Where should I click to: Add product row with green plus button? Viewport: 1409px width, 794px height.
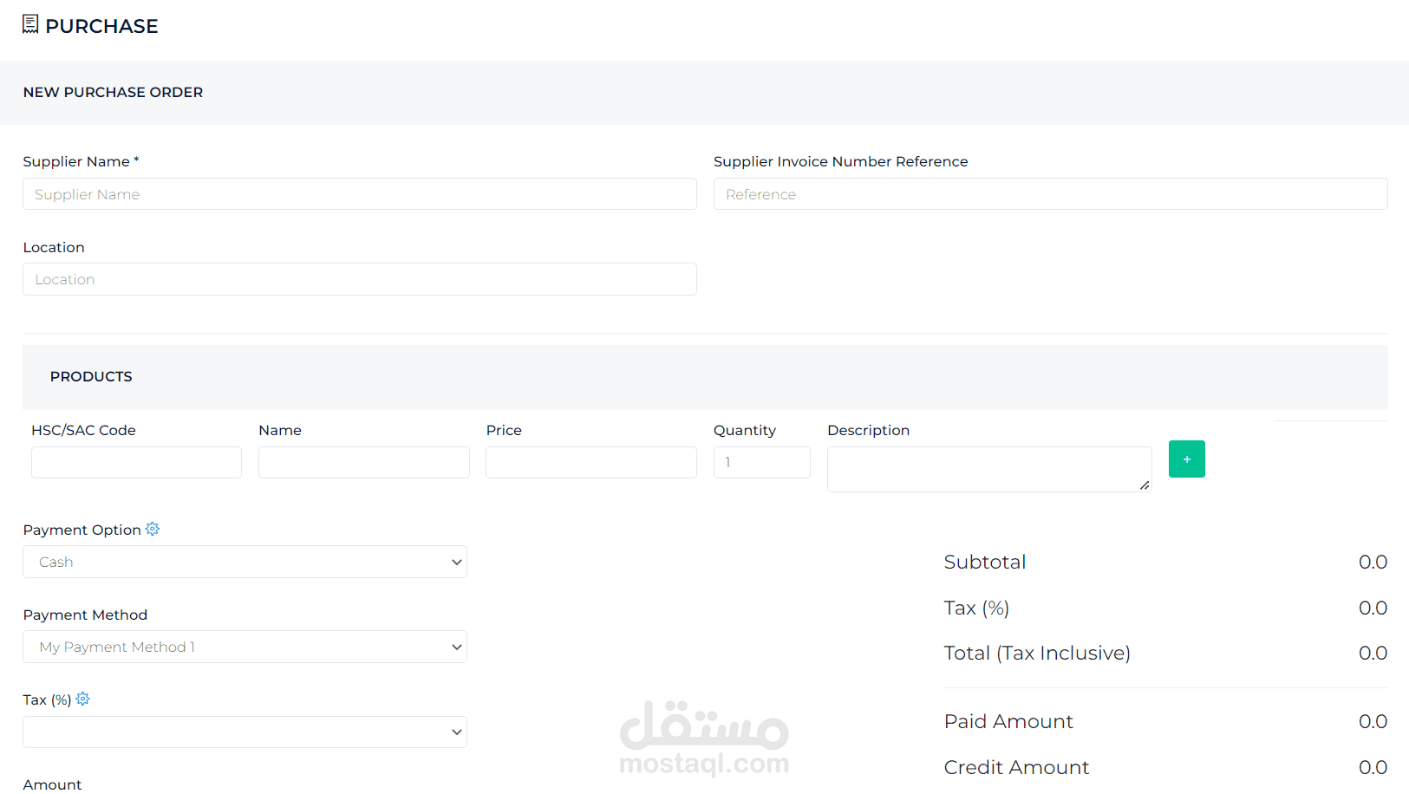[1186, 459]
